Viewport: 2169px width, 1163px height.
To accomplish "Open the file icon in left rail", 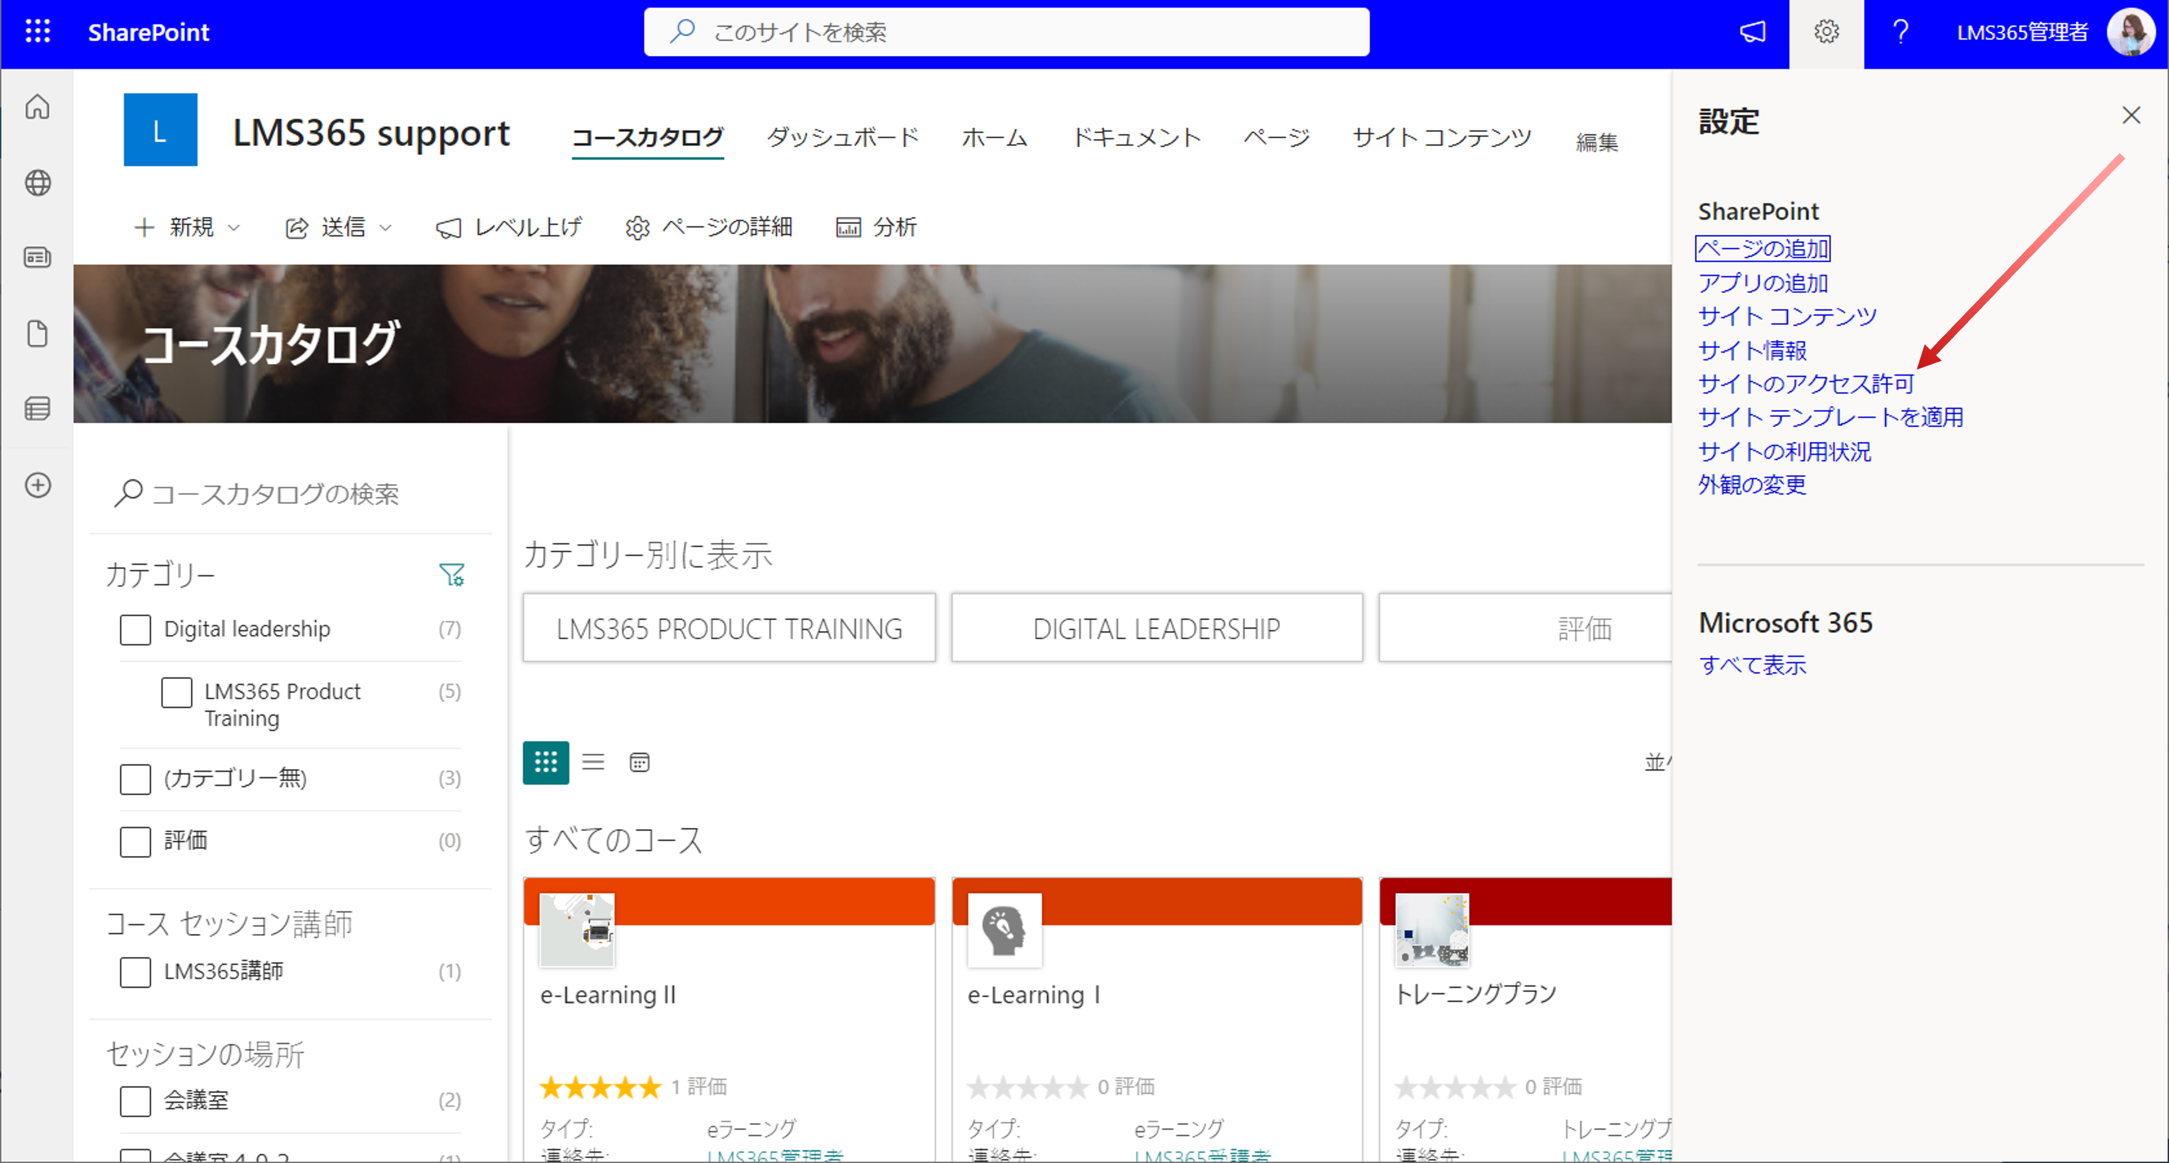I will [38, 333].
